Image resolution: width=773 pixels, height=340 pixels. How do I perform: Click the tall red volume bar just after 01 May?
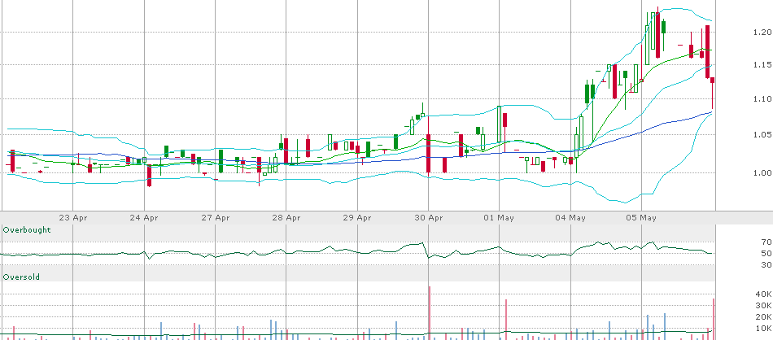(506, 320)
